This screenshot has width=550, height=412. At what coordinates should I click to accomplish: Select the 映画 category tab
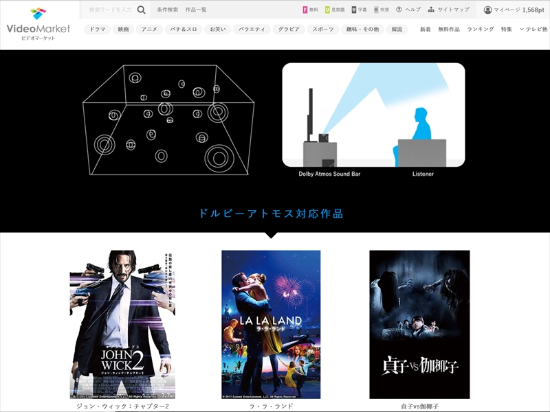[x=124, y=30]
